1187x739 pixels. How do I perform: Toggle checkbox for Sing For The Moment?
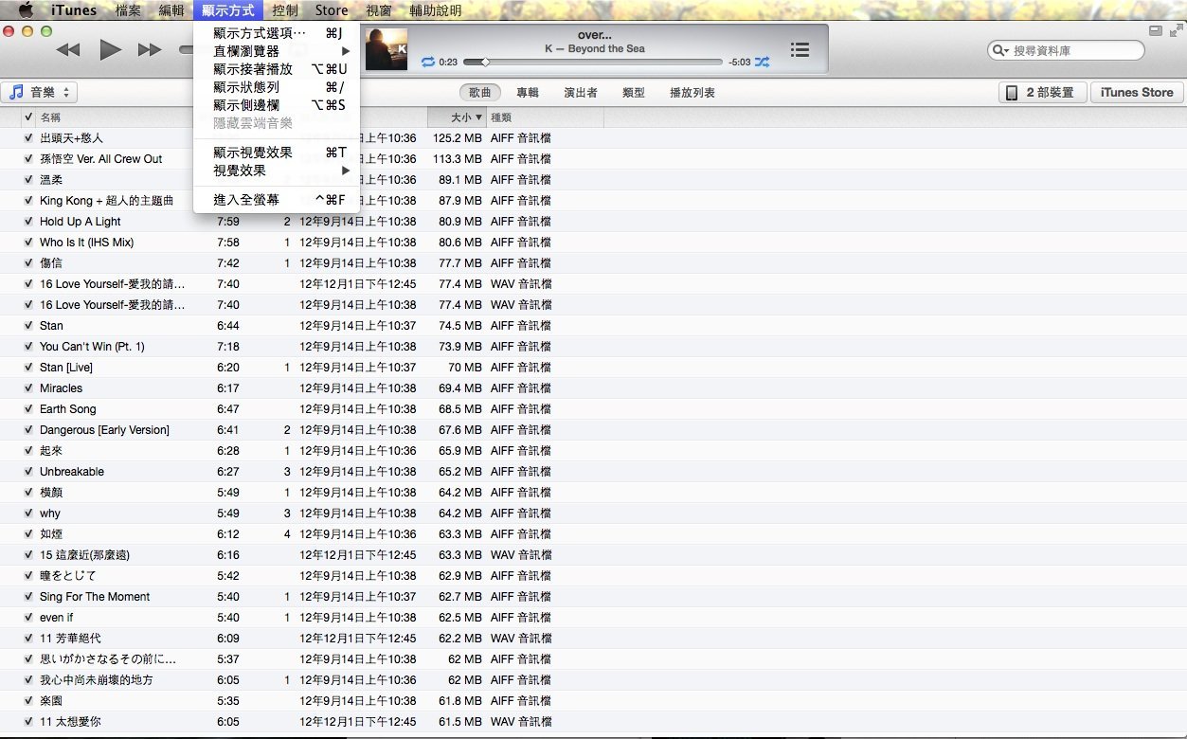click(28, 597)
